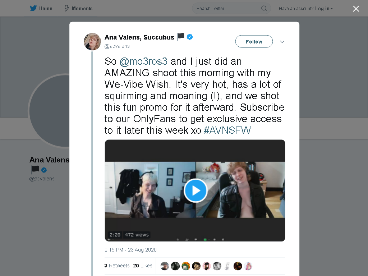The height and width of the screenshot is (276, 368).
Task: Open the Moments tab
Action: [82, 8]
